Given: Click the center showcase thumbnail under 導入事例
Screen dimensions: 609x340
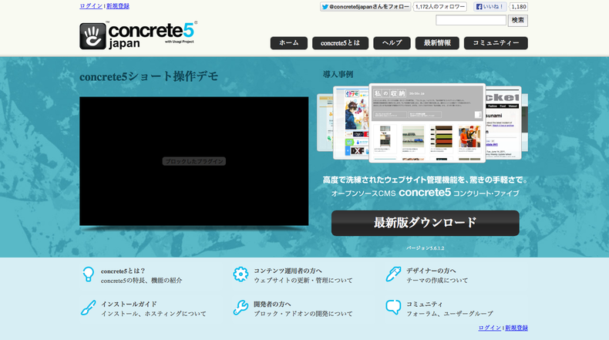Looking at the screenshot, I should coord(427,123).
